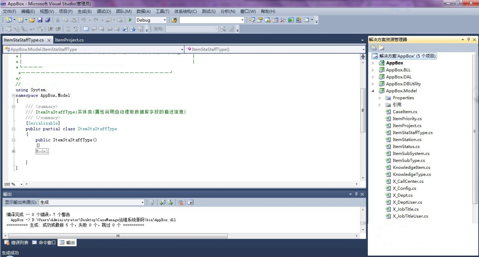Open the document tab list dropdown arrow
The height and width of the screenshot is (257, 479).
point(363,40)
